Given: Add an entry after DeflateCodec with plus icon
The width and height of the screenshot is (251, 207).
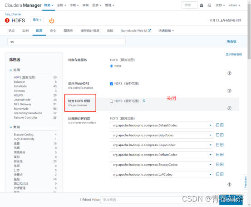Looking at the screenshot, I should (221, 155).
